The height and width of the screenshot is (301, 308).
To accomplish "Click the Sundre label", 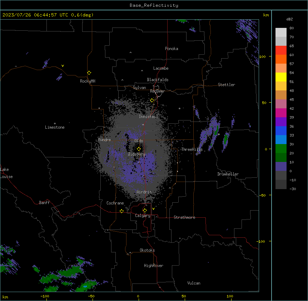I will pyautogui.click(x=104, y=140).
